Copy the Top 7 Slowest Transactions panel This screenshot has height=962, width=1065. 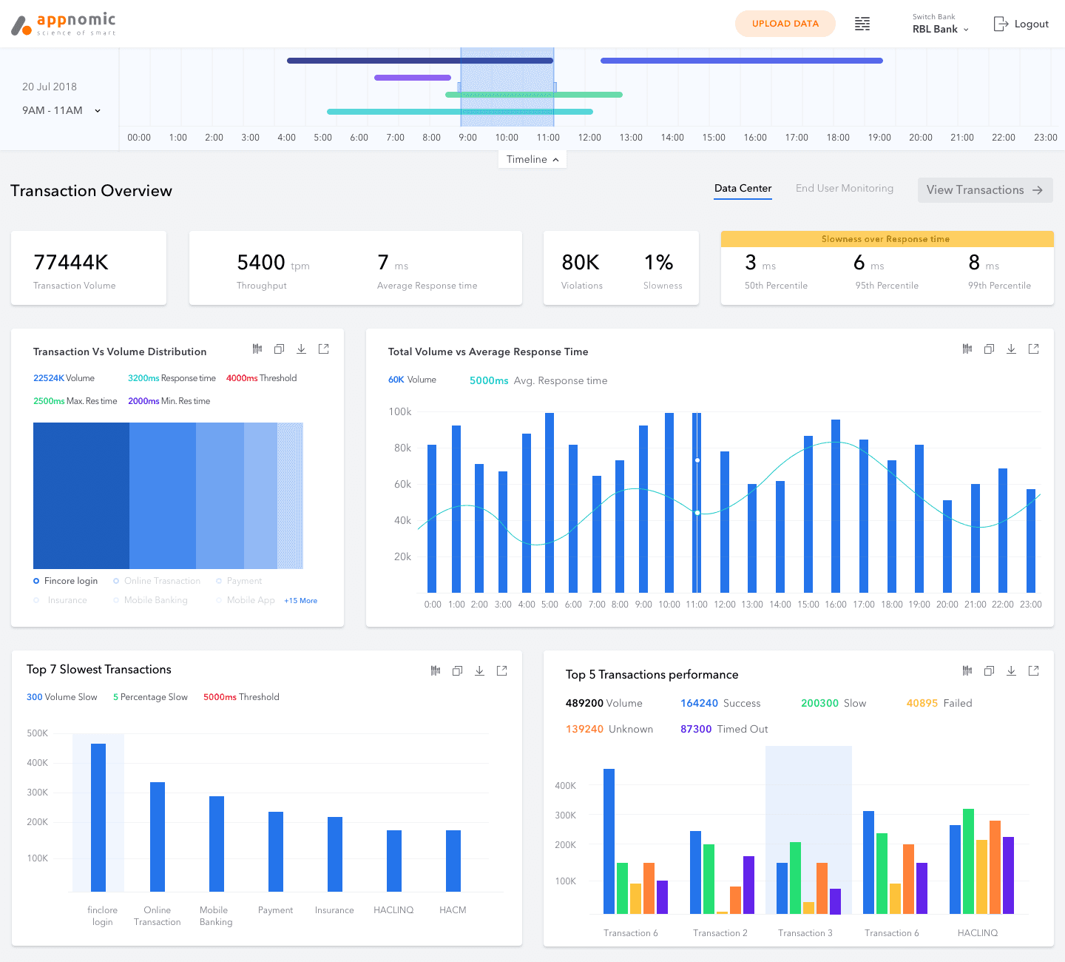click(458, 670)
